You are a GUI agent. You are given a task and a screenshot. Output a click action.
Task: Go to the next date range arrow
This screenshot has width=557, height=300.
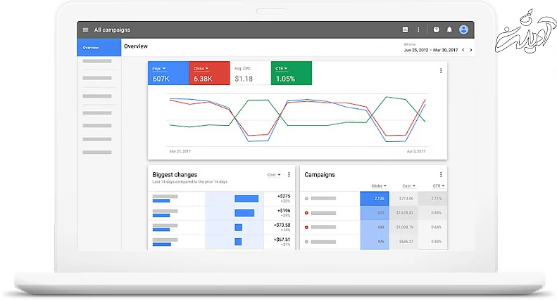tap(471, 51)
